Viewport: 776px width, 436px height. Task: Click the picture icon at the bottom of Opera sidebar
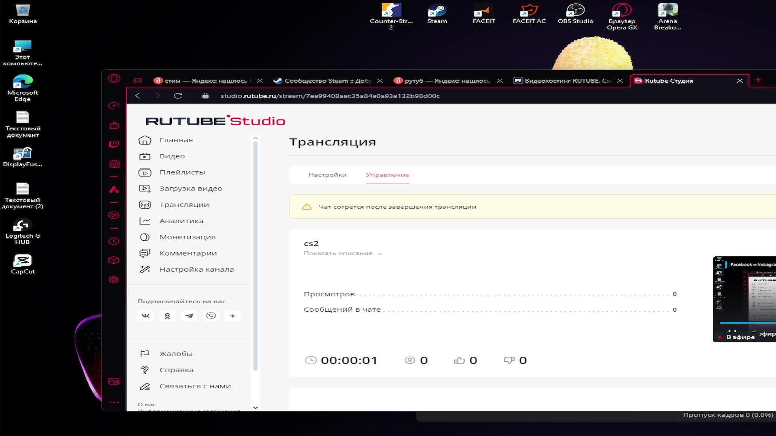[114, 381]
